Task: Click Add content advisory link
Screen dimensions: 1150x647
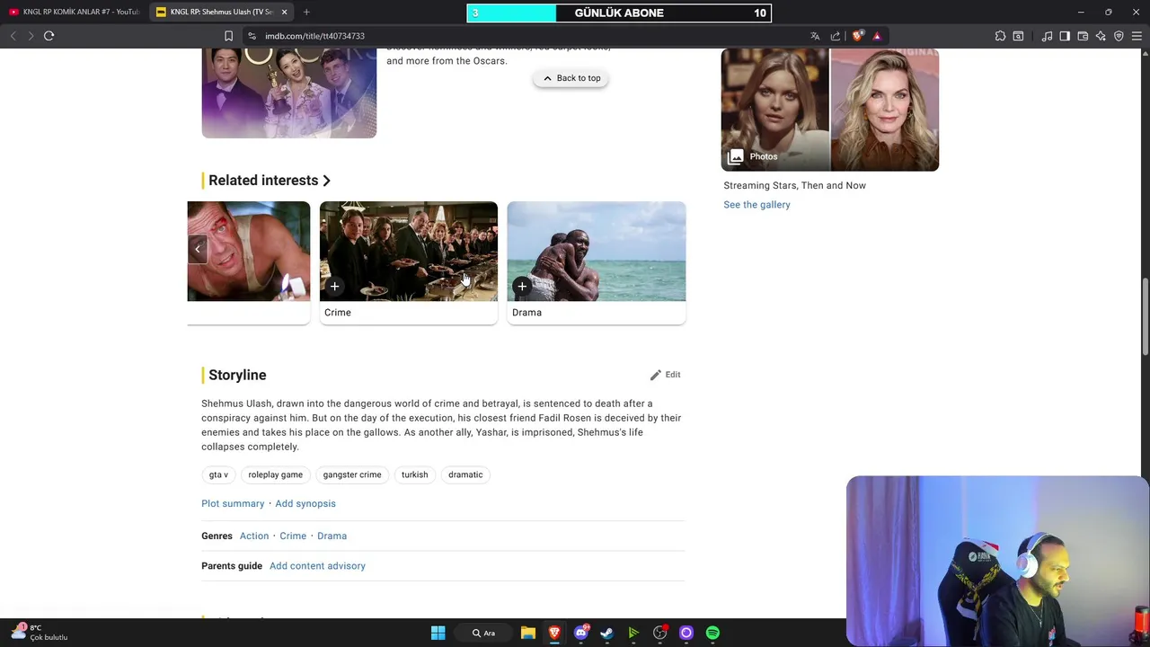Action: 317,566
